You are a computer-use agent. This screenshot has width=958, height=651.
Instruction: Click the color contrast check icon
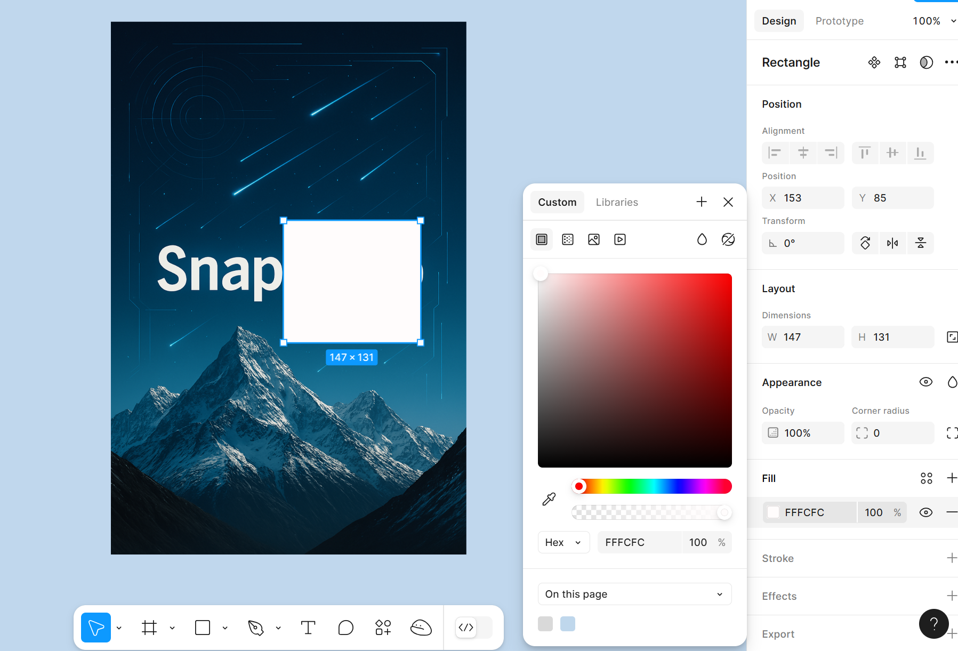(x=728, y=239)
